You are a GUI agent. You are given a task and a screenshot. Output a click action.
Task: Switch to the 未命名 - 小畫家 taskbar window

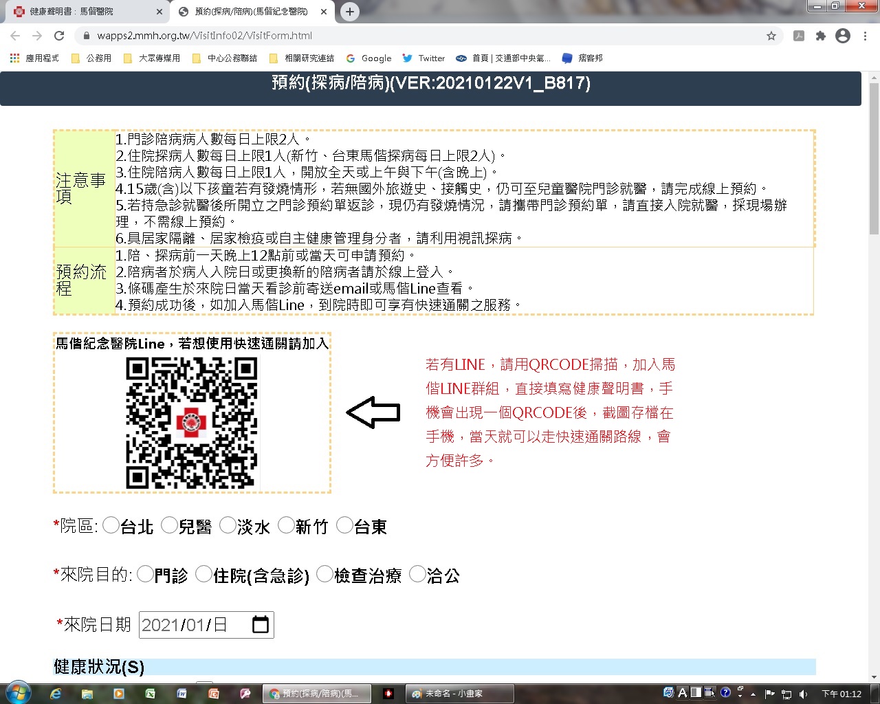pyautogui.click(x=459, y=694)
